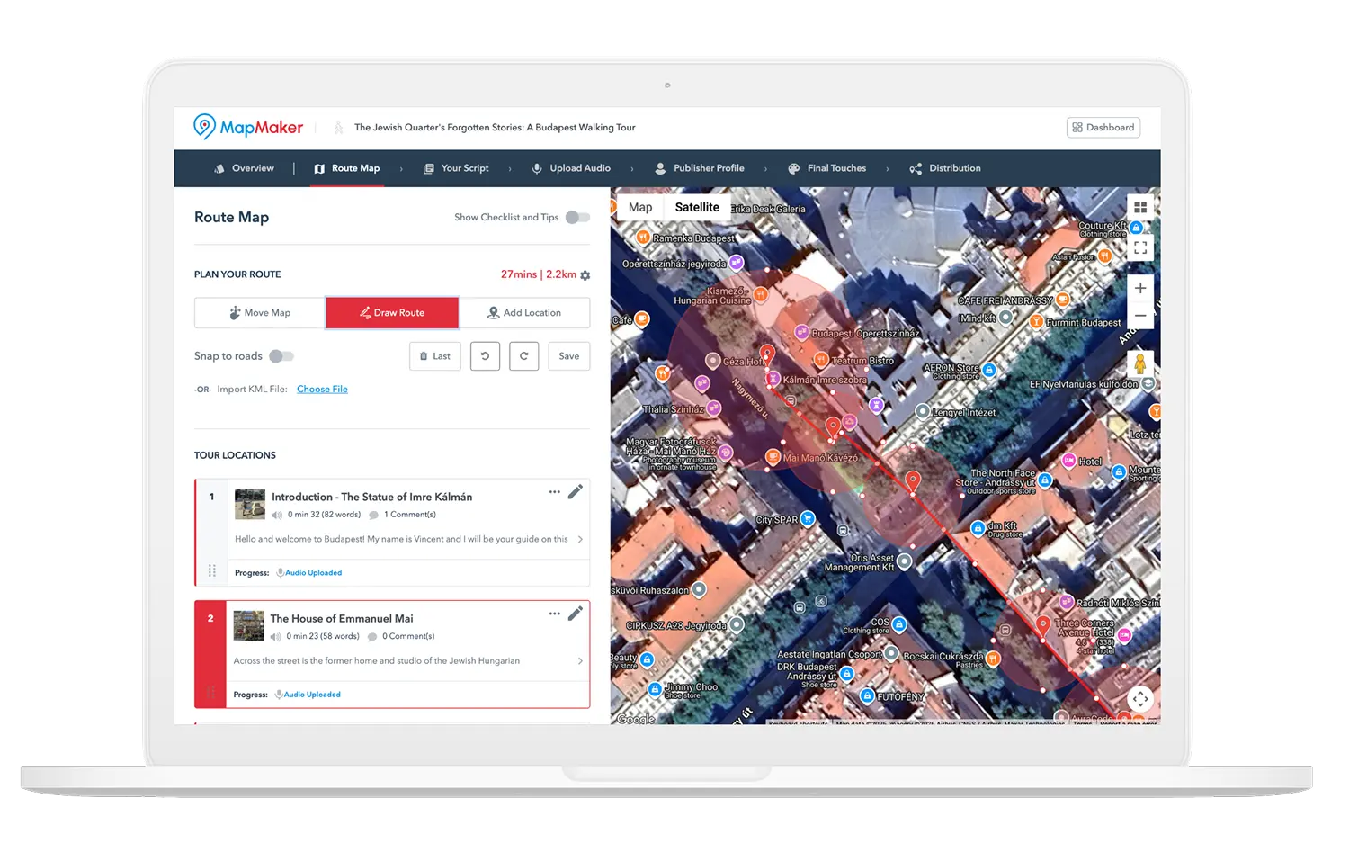Viewport: 1349px width, 861px height.
Task: Click the AERON Store shopping marker
Action: pos(989,370)
